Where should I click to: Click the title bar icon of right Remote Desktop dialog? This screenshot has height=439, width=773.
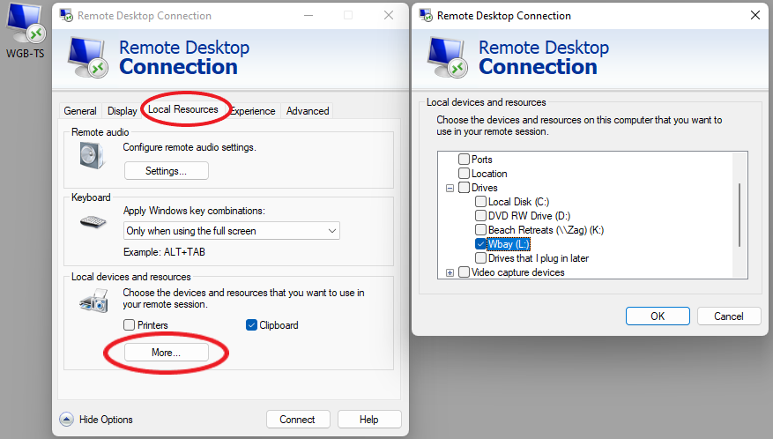(426, 15)
